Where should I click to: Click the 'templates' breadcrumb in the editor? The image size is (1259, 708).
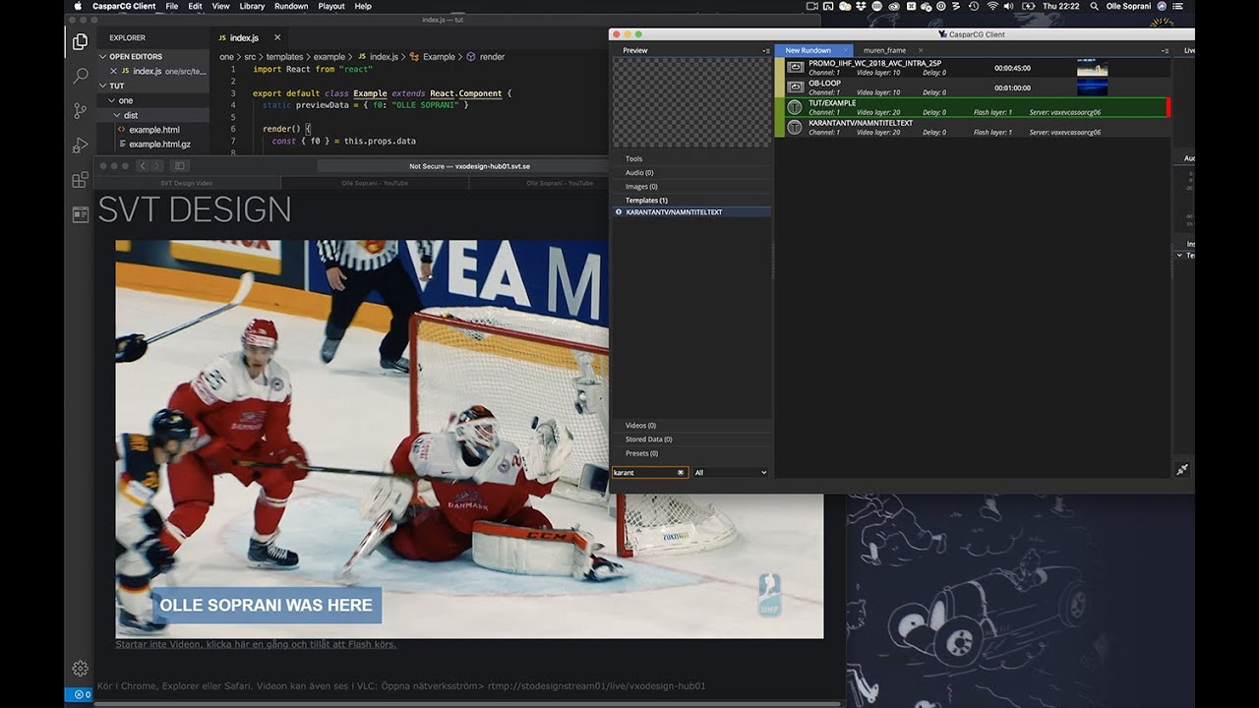point(283,57)
